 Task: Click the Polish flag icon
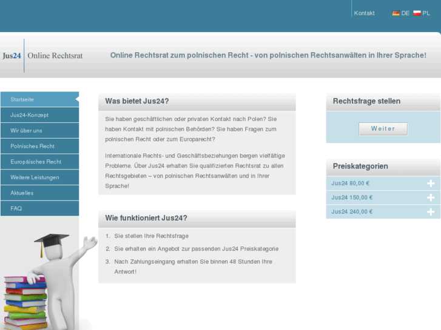tap(417, 13)
